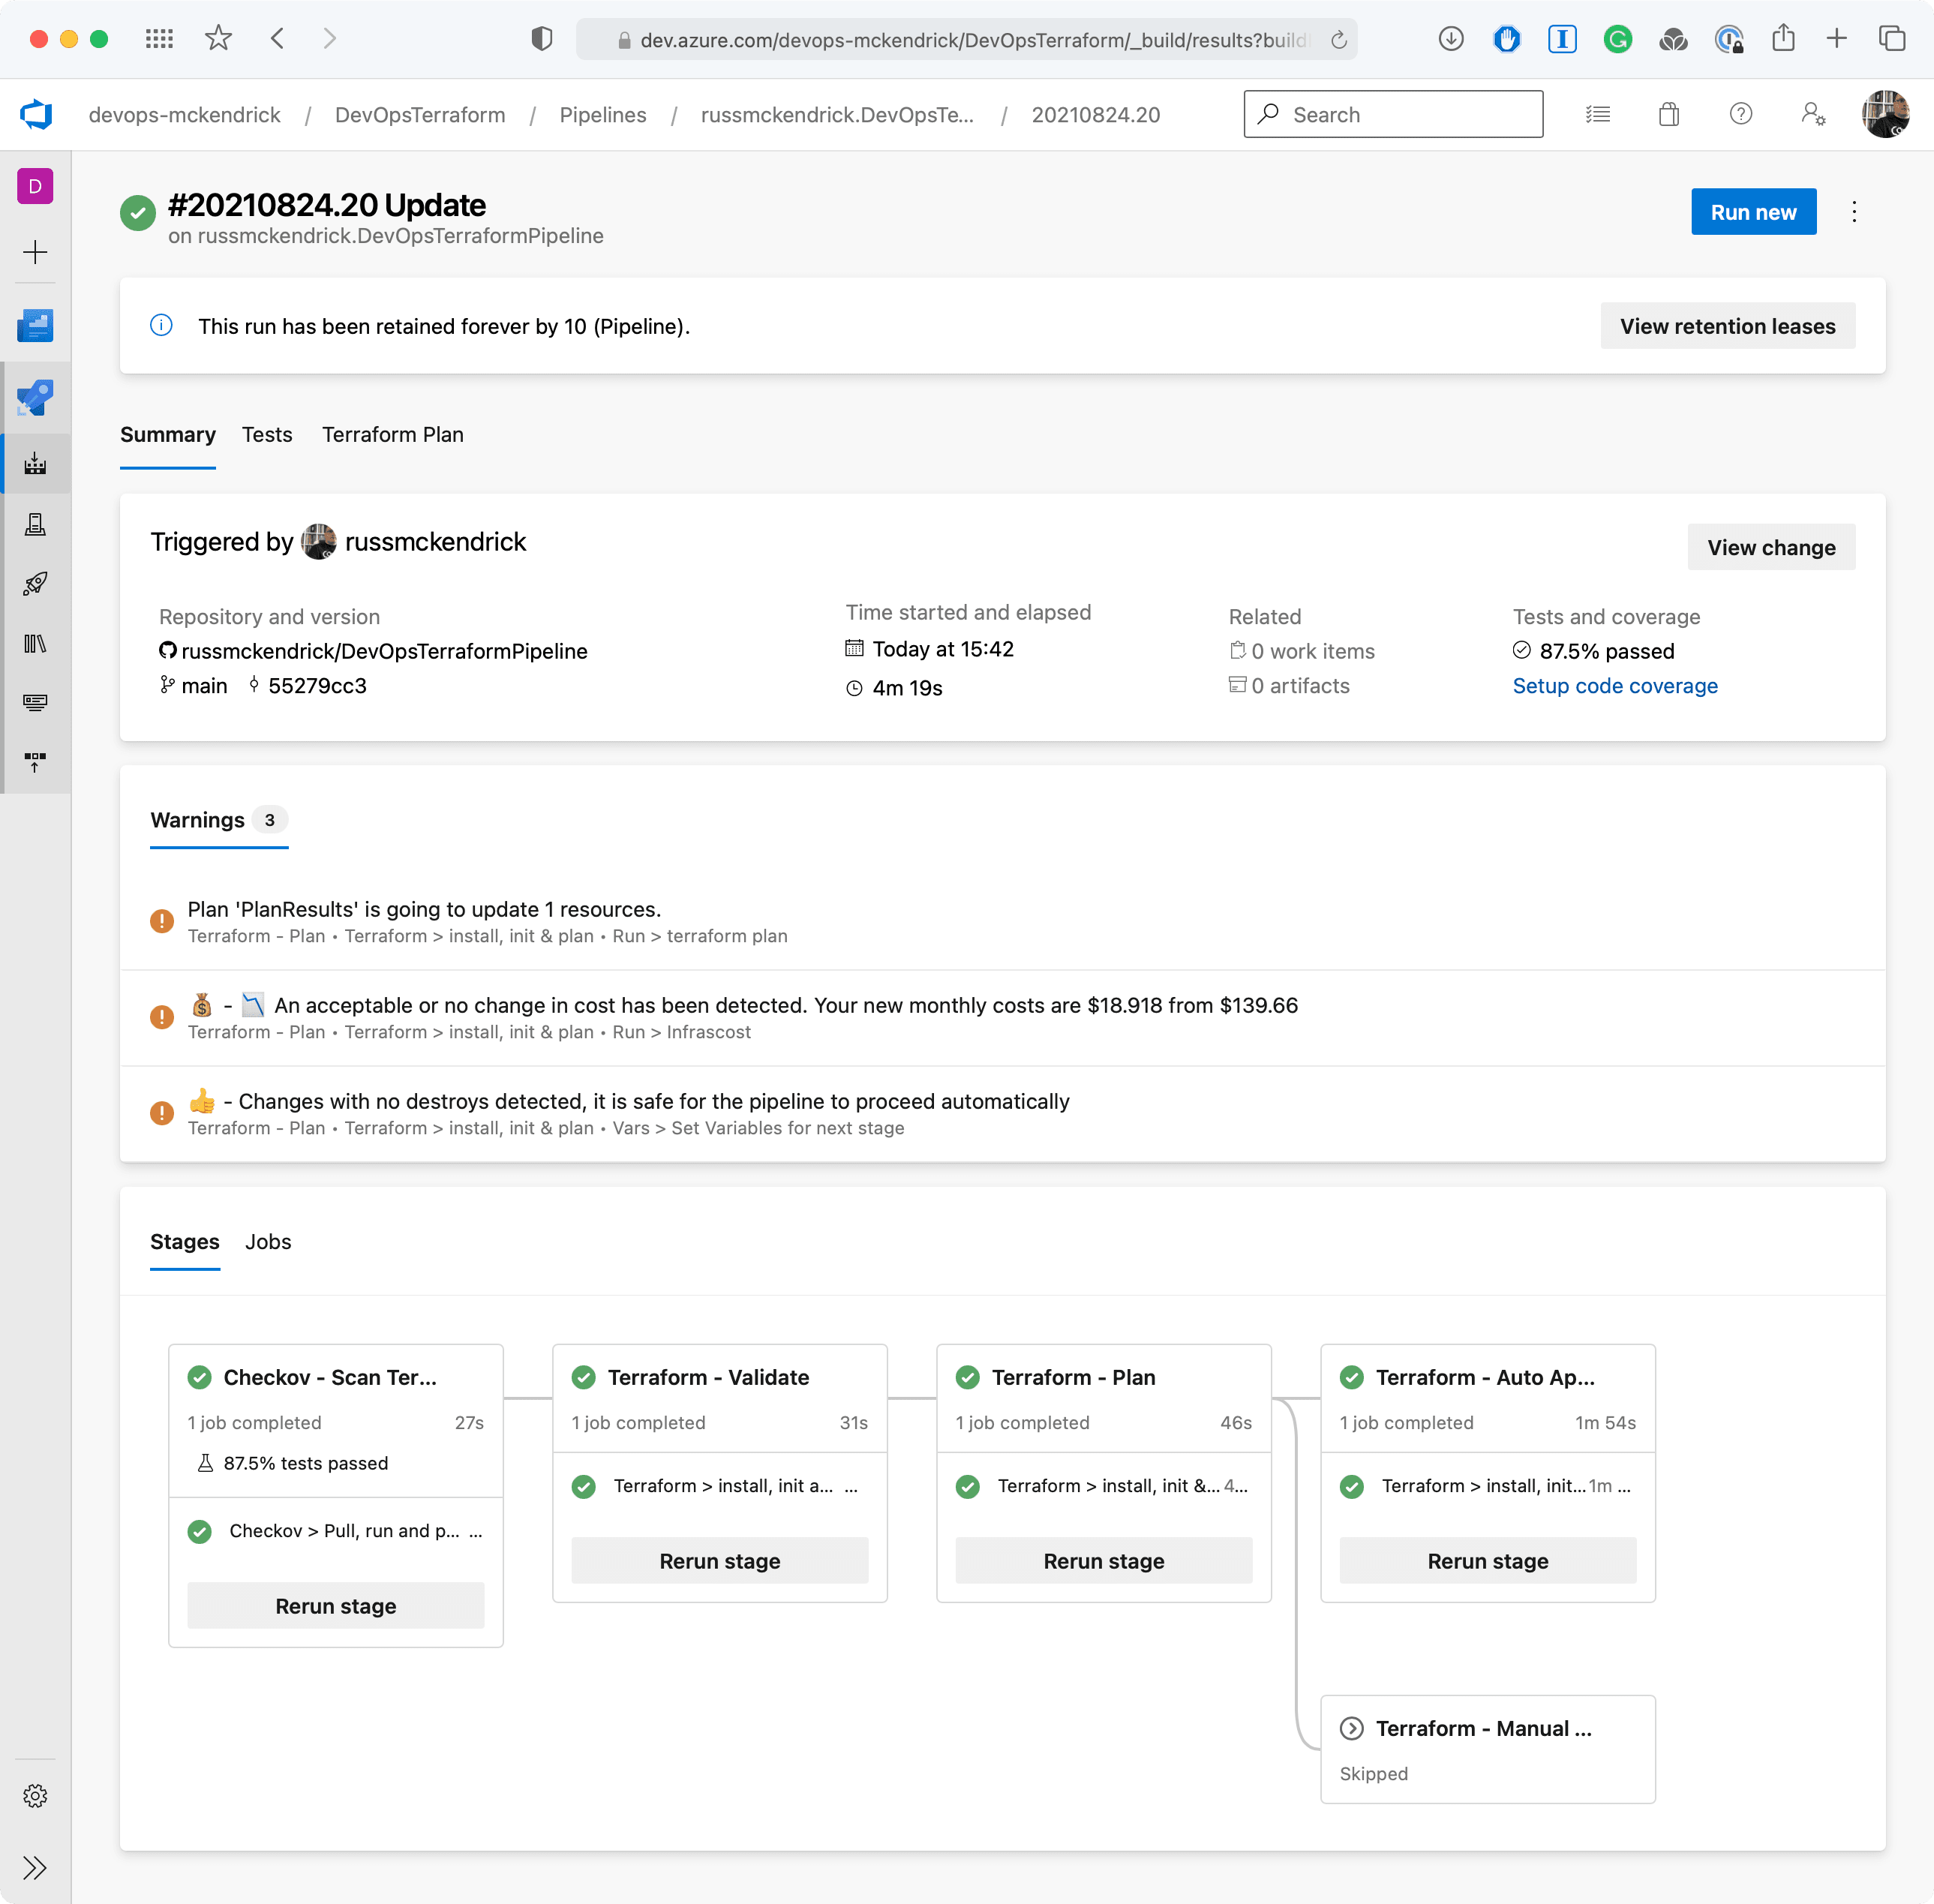Open Test Plans flask icon
This screenshot has width=1934, height=1904.
pyautogui.click(x=35, y=524)
